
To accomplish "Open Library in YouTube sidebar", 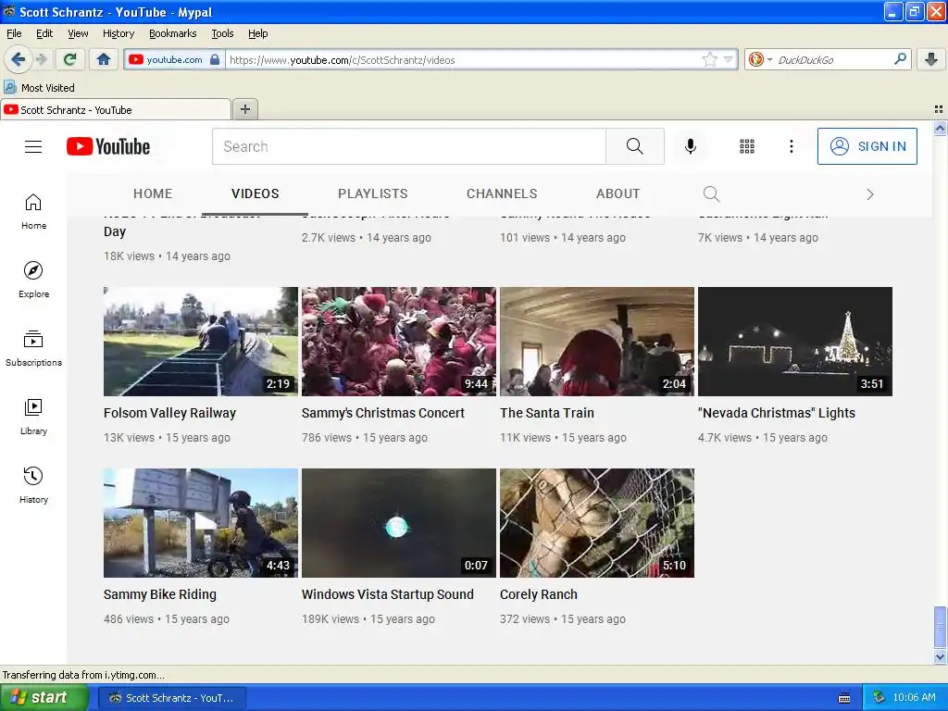I will [34, 418].
